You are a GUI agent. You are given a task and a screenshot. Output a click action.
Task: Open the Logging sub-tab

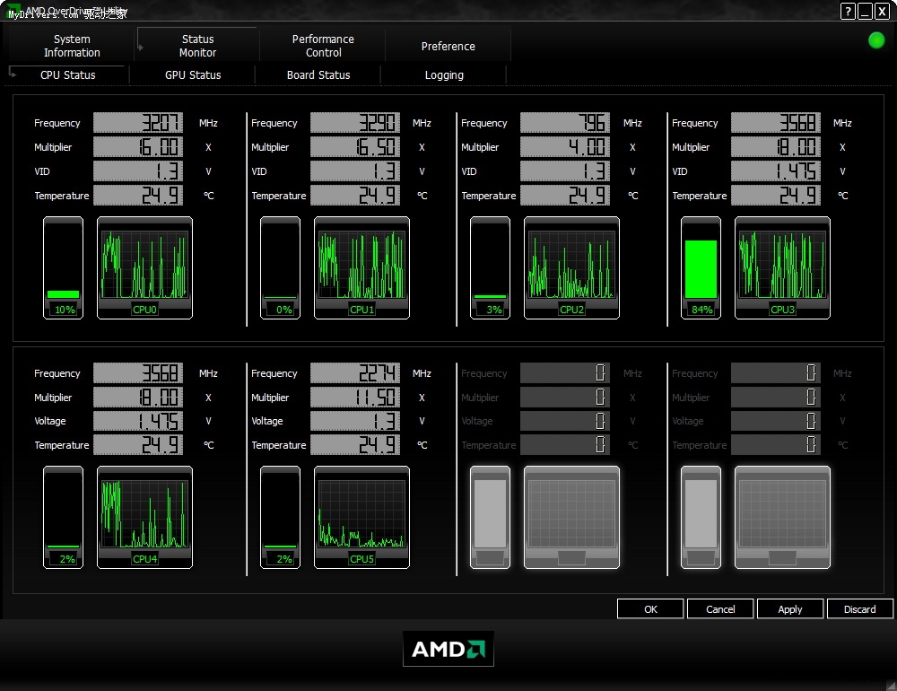click(x=444, y=75)
